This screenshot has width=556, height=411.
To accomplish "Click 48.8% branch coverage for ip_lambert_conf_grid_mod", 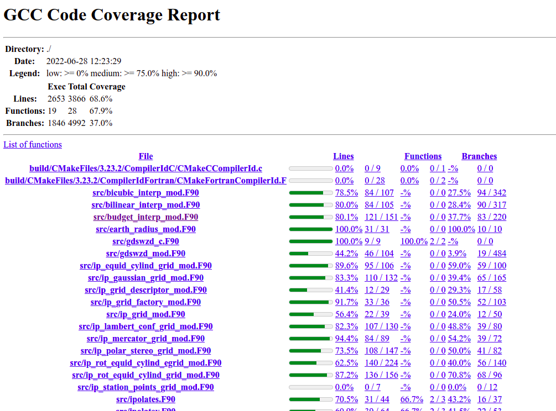I will (x=459, y=326).
